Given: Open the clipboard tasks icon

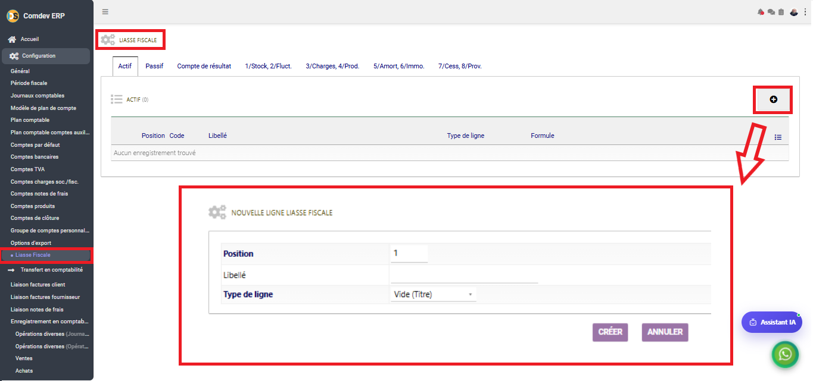Looking at the screenshot, I should pyautogui.click(x=781, y=12).
